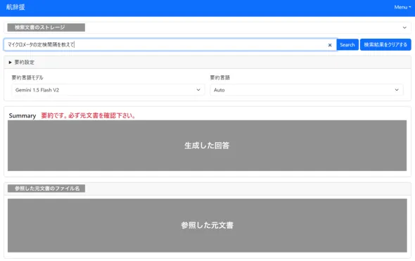Click the Search button
The height and width of the screenshot is (261, 415).
coord(347,45)
